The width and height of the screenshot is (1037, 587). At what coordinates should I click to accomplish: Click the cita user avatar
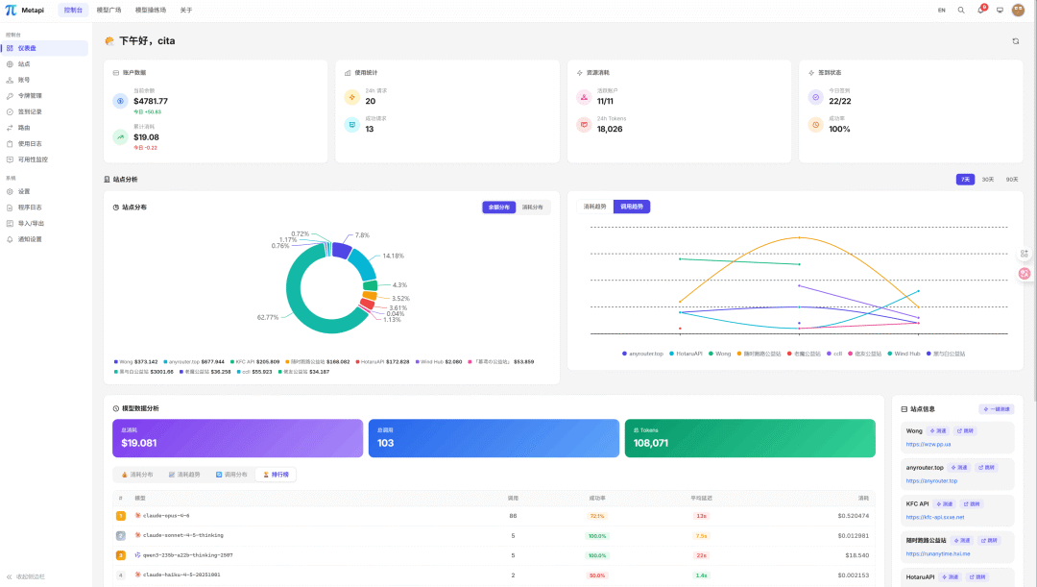1018,10
